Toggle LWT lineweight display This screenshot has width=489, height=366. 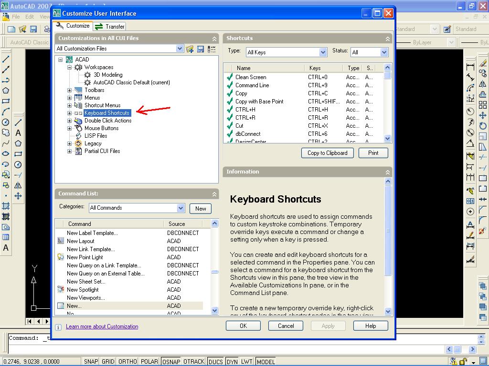click(x=246, y=361)
